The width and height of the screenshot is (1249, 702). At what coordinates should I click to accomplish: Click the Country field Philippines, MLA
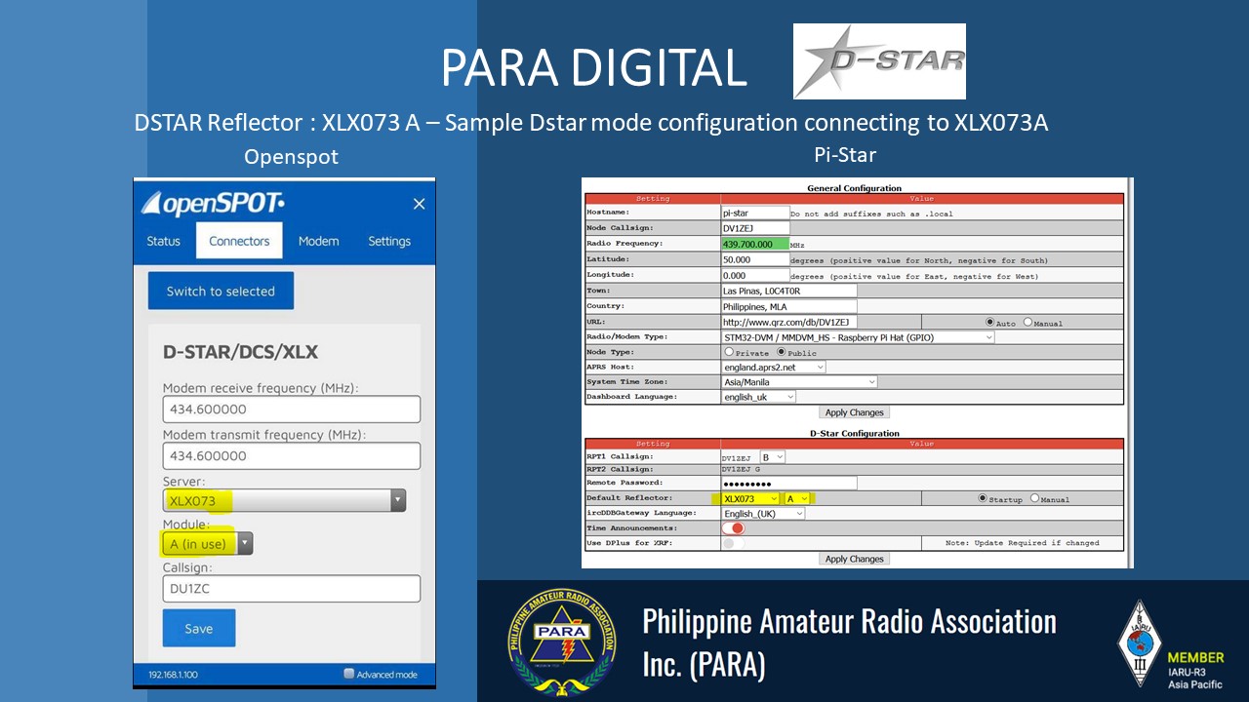click(x=788, y=306)
